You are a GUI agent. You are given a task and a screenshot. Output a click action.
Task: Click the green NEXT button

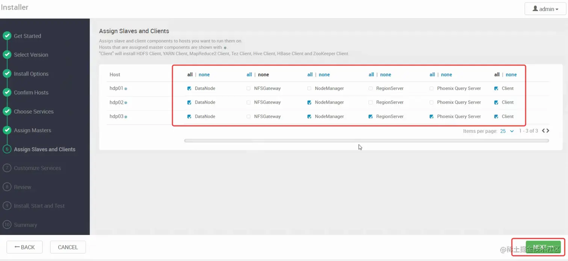coord(543,247)
